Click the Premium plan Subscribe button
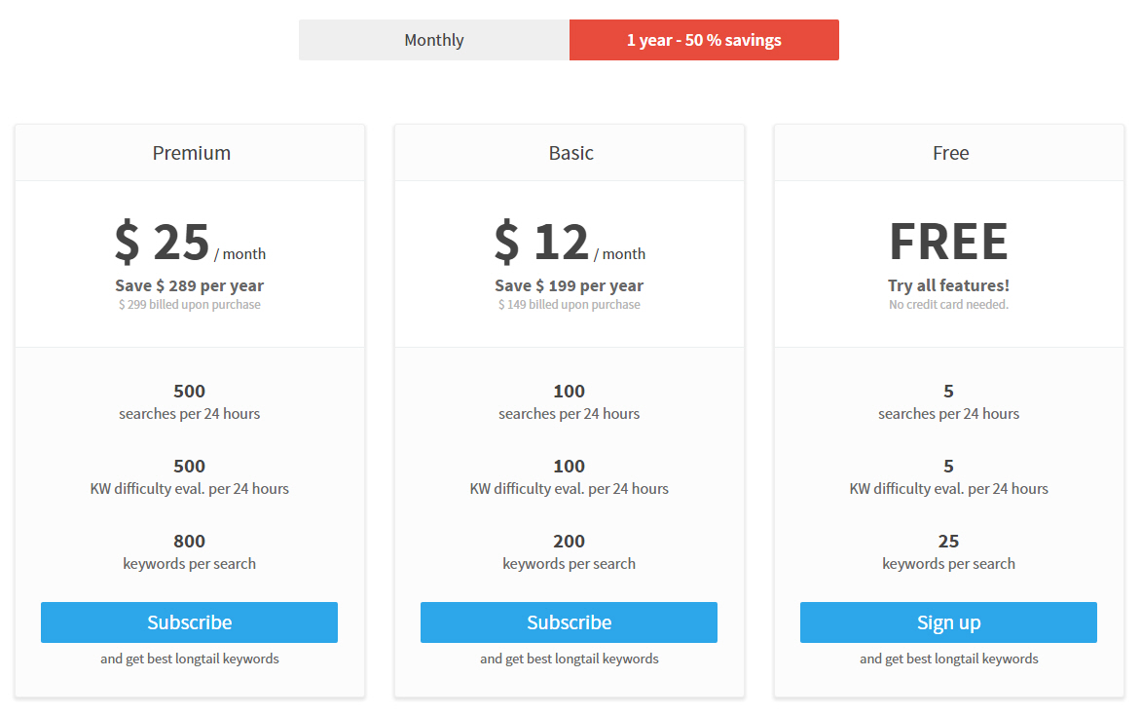The image size is (1141, 715). 189,622
